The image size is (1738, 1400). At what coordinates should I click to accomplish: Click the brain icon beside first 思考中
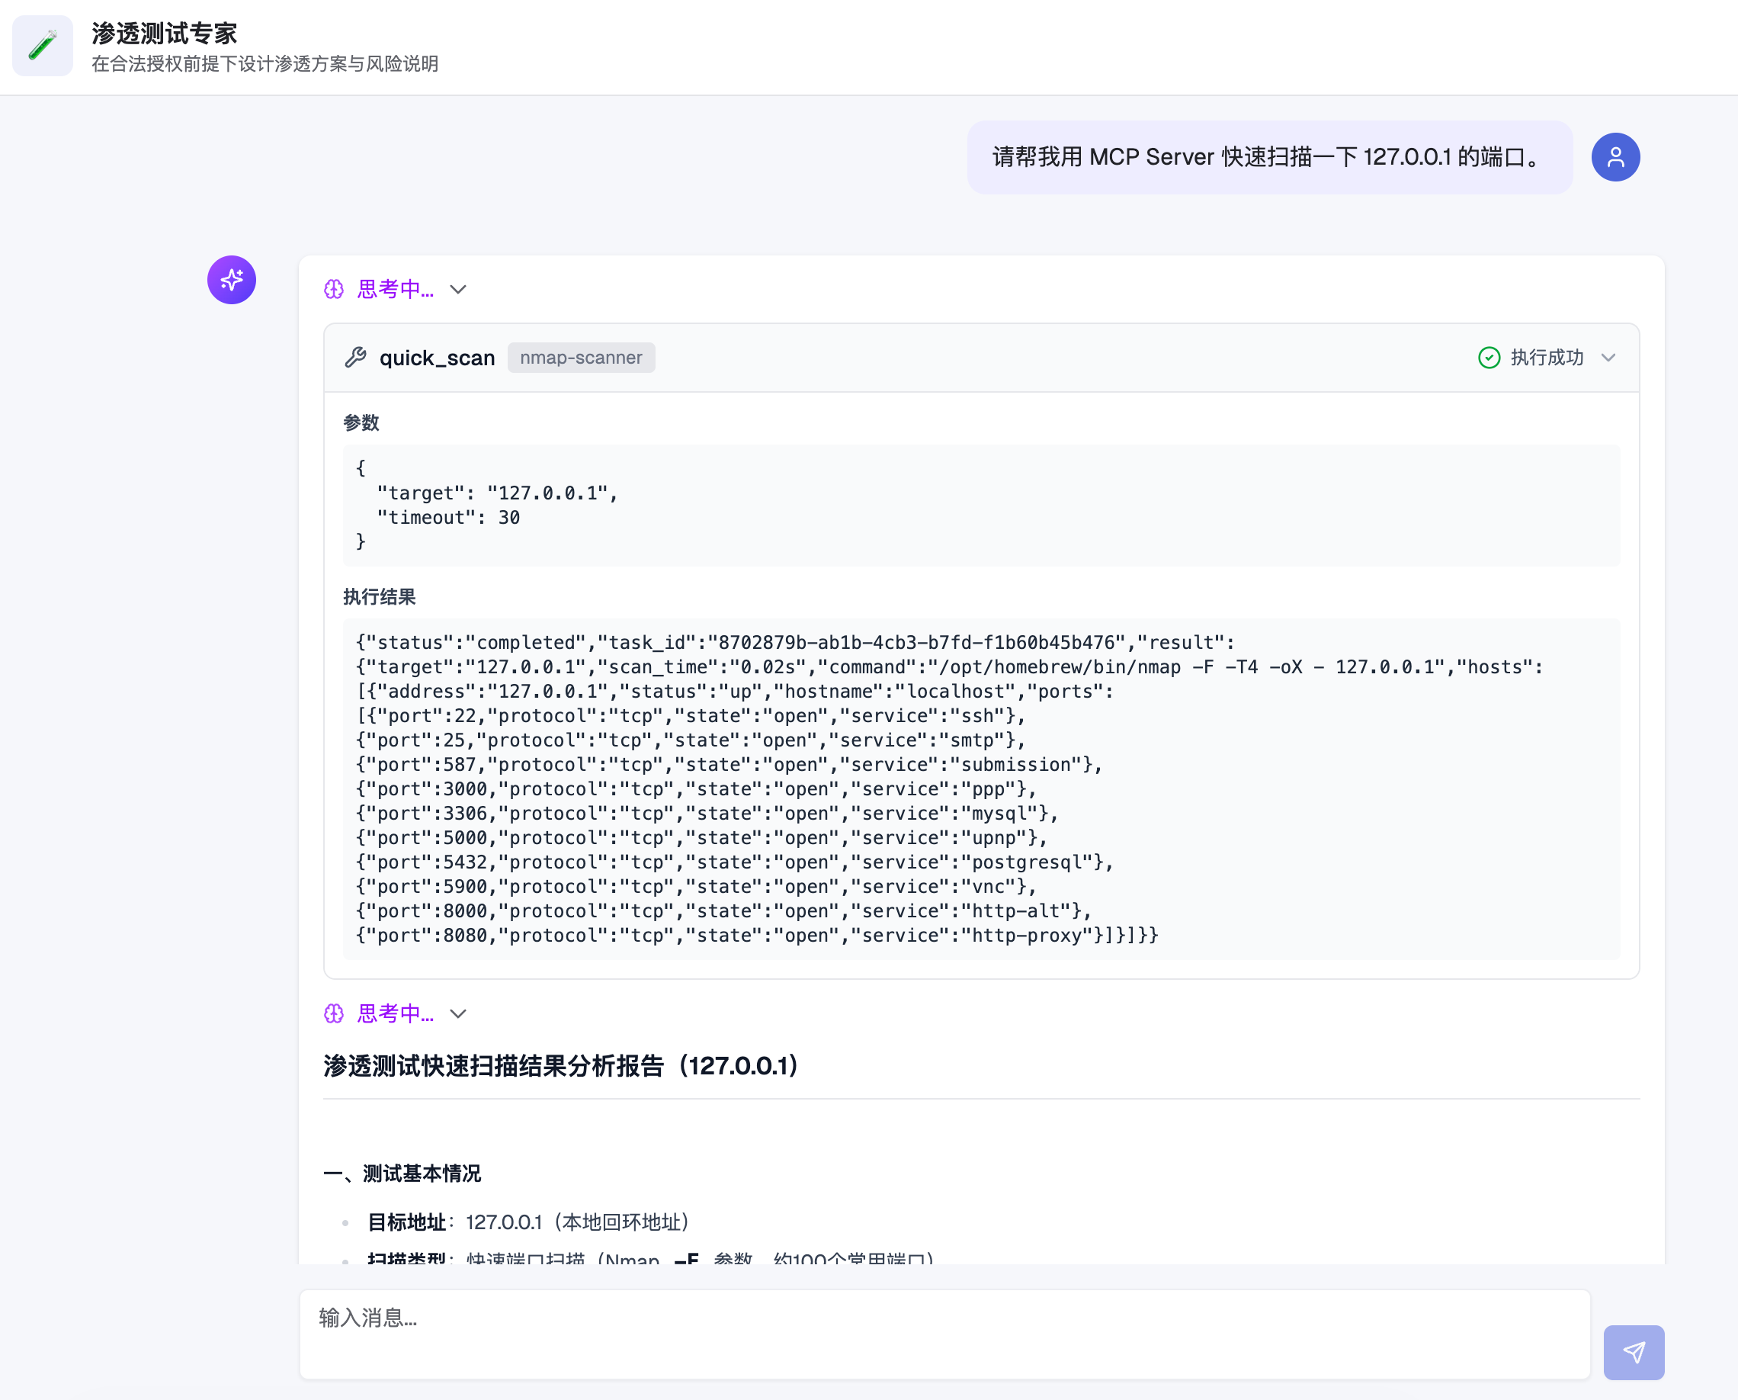(x=334, y=290)
